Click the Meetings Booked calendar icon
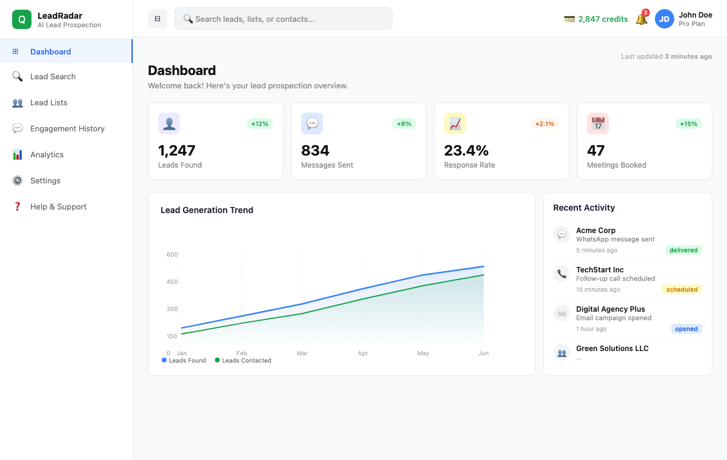 point(598,123)
